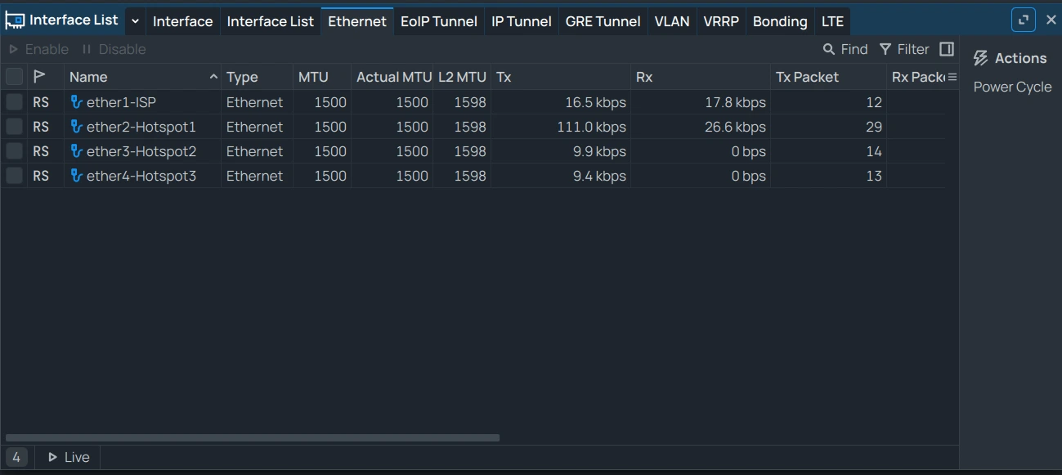1062x475 pixels.
Task: Click the detach window icon
Action: (1023, 20)
